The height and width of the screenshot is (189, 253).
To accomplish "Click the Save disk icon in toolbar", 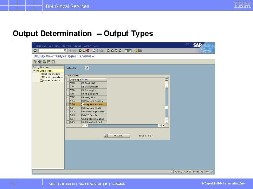I will [x=74, y=50].
